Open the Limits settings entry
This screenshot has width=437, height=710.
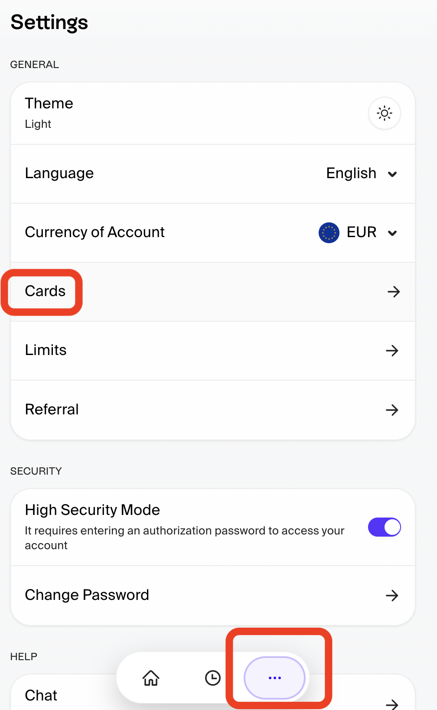pos(213,351)
